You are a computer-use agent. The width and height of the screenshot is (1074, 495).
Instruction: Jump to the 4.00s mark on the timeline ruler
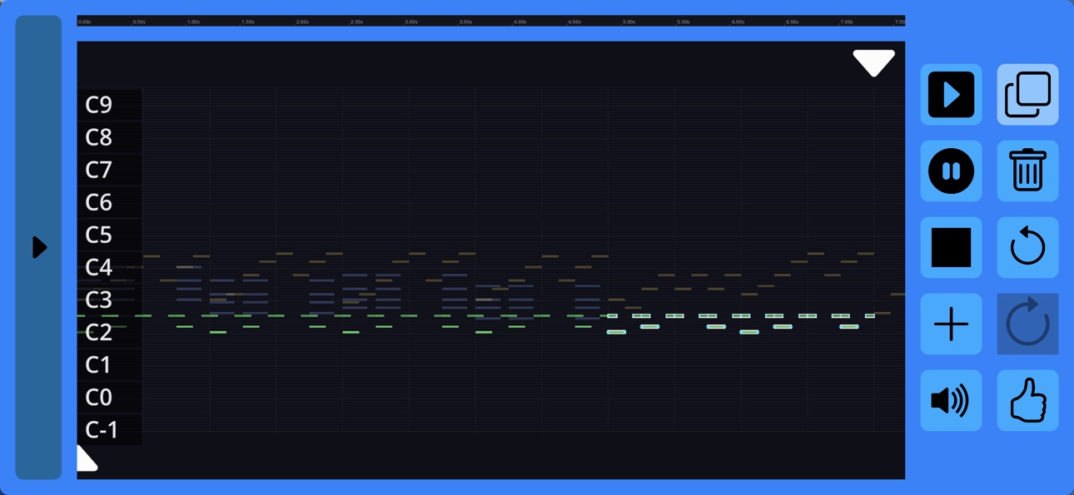(x=520, y=22)
